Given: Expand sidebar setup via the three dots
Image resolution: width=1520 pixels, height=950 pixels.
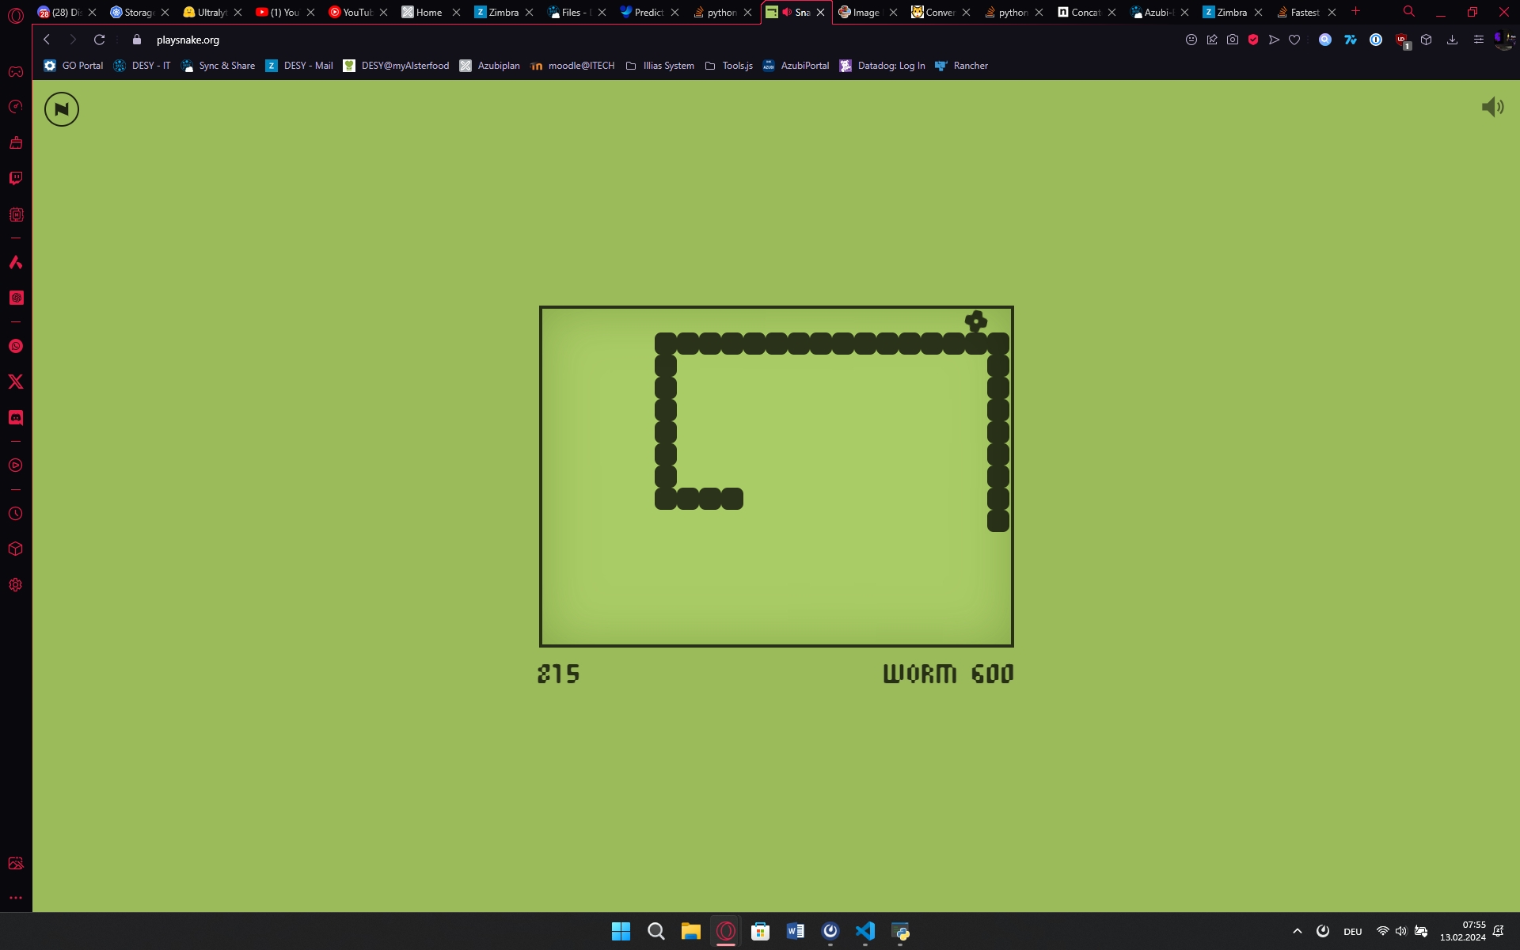Looking at the screenshot, I should [16, 897].
